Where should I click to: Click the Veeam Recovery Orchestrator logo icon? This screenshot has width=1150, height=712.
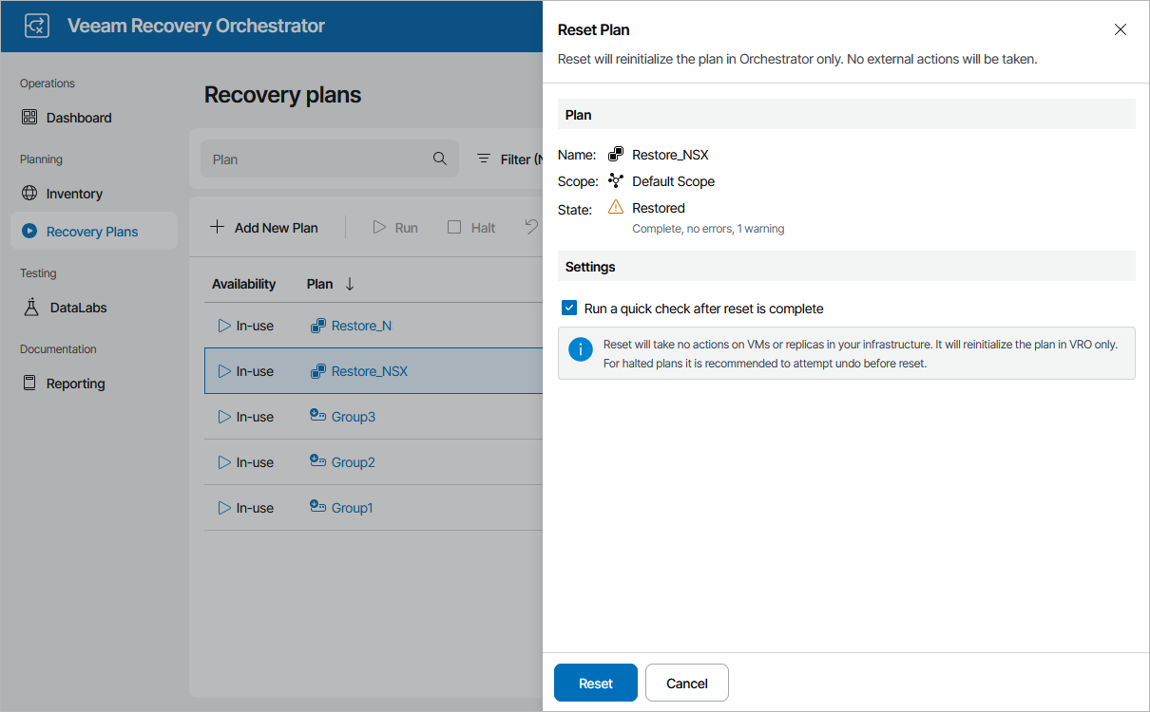point(36,26)
